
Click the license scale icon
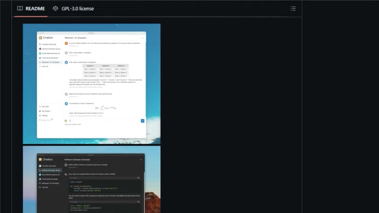[x=55, y=8]
